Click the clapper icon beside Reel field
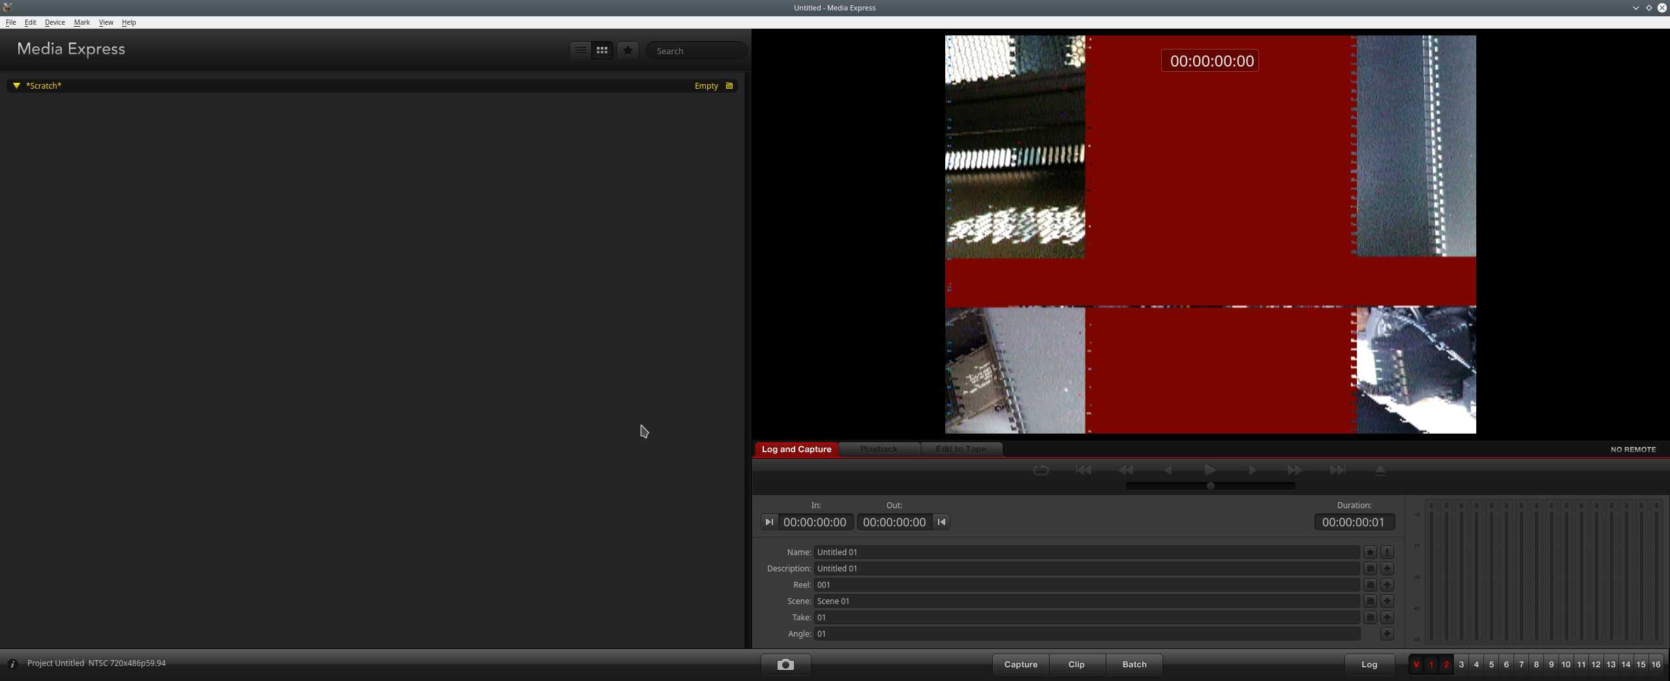Image resolution: width=1670 pixels, height=681 pixels. pos(1370,584)
